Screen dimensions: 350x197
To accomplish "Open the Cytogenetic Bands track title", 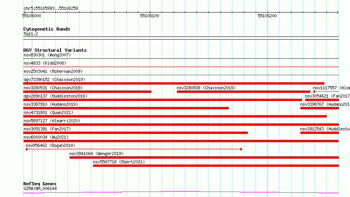I will click(47, 29).
